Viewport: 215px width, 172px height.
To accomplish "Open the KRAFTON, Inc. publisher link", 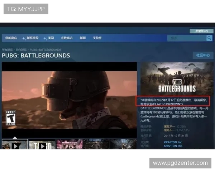I will pyautogui.click(x=173, y=146).
